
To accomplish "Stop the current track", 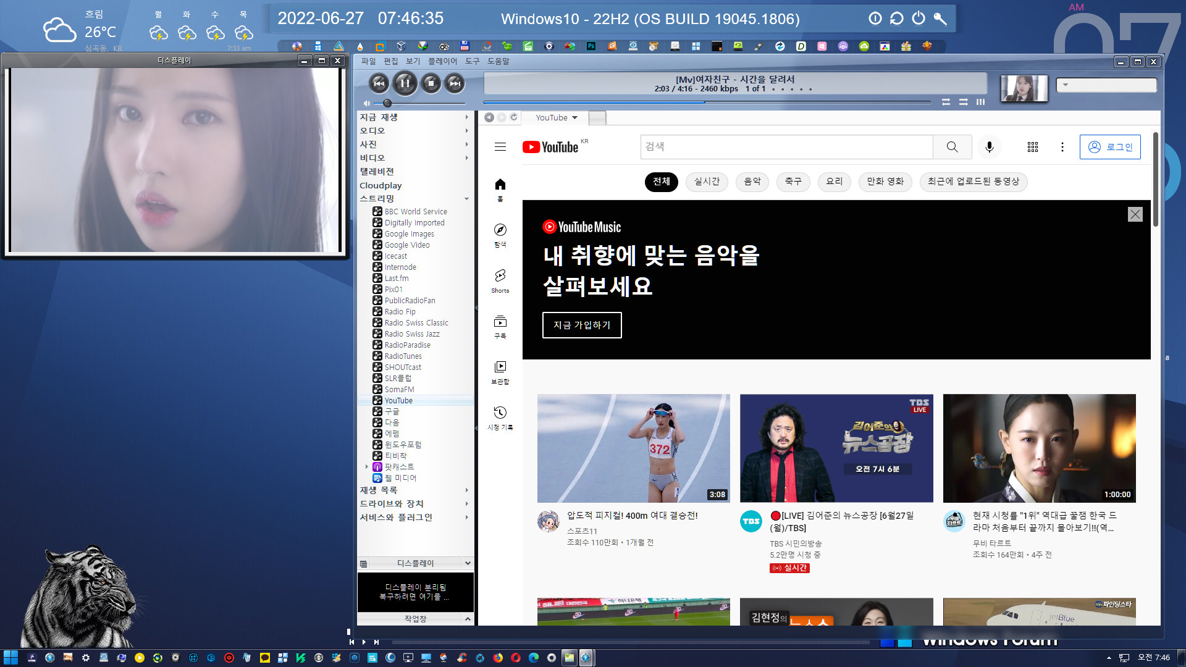I will (431, 83).
